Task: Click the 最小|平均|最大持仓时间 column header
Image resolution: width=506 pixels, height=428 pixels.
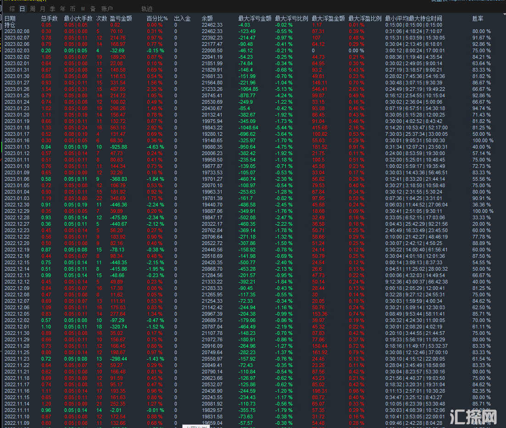Action: (x=414, y=19)
